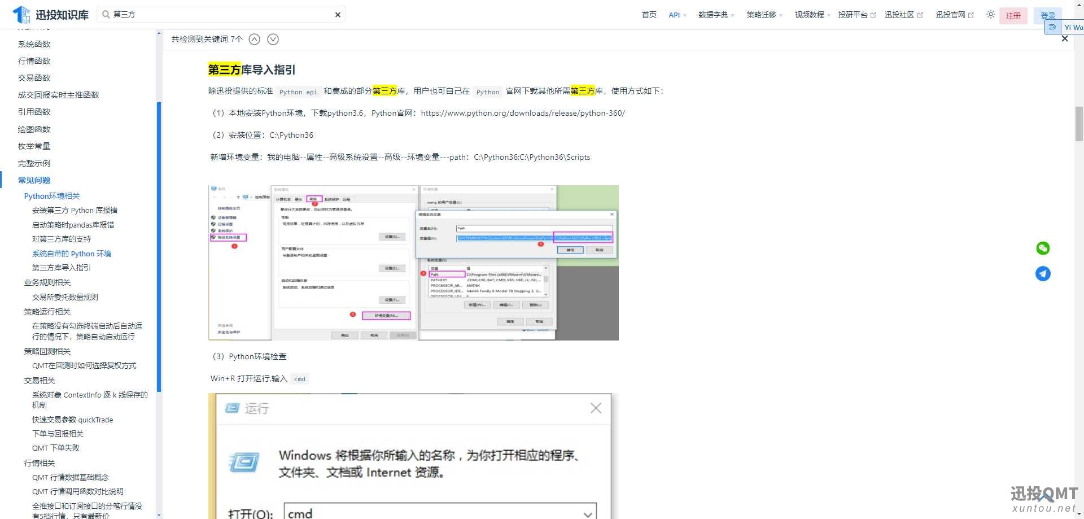Image resolution: width=1084 pixels, height=519 pixels.
Task: Open QMT 行情调用函数对比说明 entry
Action: [78, 491]
